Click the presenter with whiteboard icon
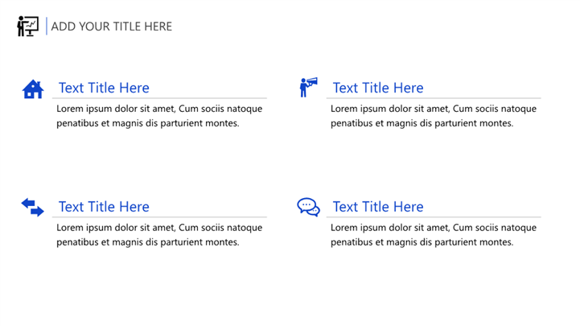The image size is (580, 326). coord(27,27)
